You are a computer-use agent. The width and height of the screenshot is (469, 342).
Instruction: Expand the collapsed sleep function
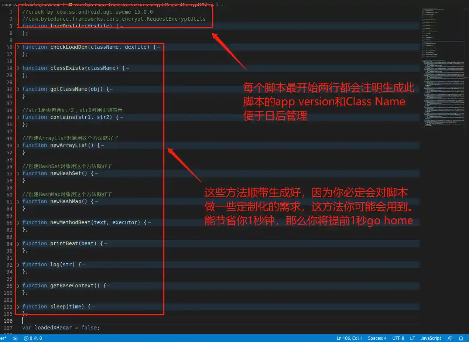(18, 307)
